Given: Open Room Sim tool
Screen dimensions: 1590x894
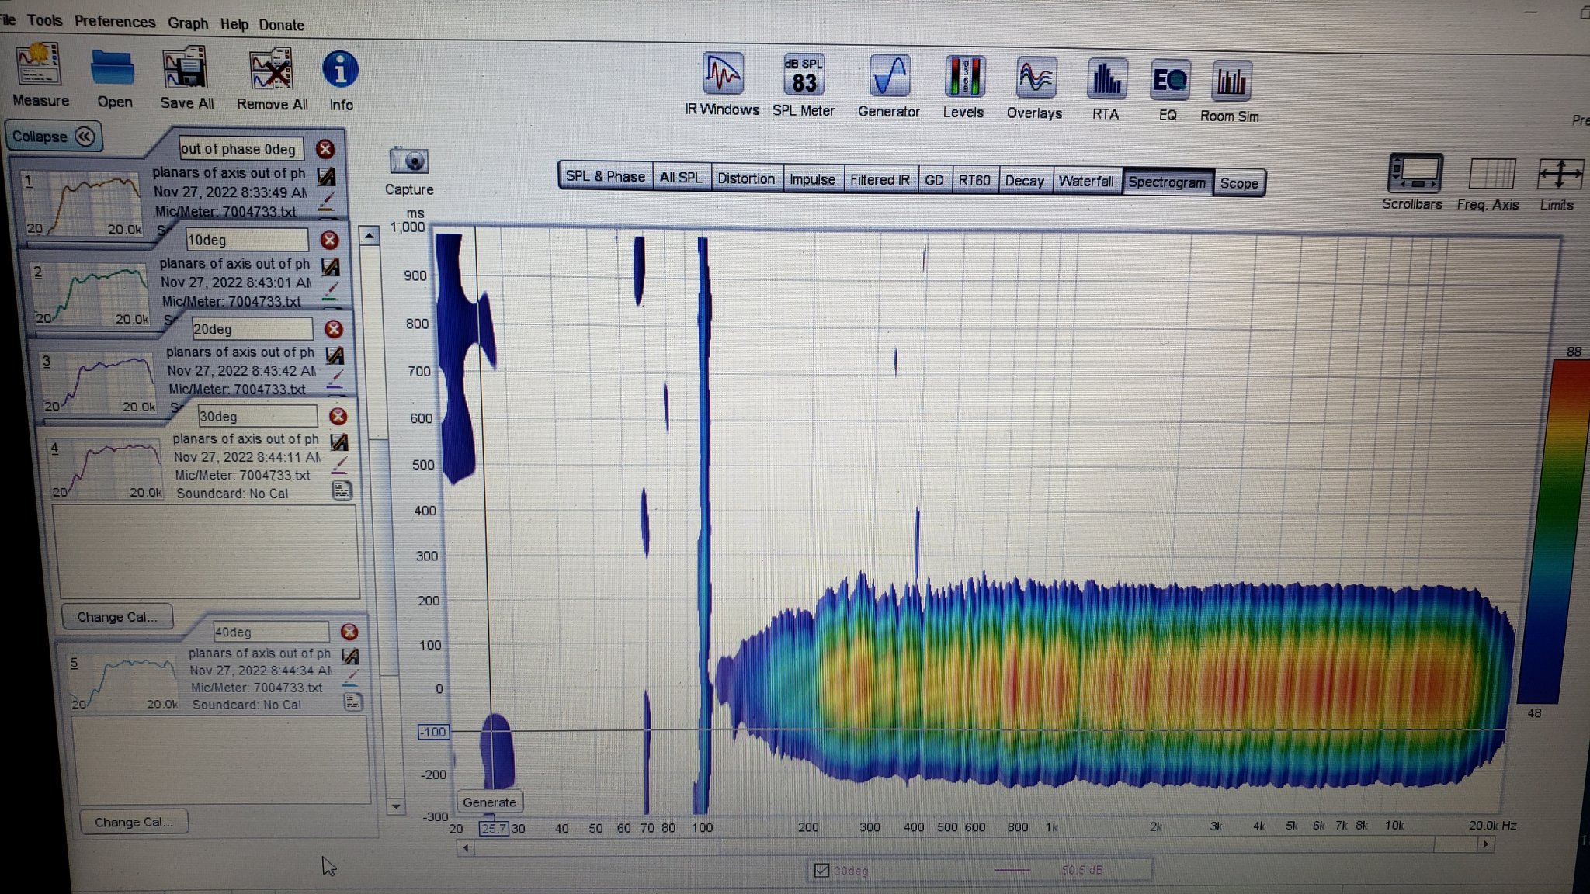Looking at the screenshot, I should [x=1231, y=81].
